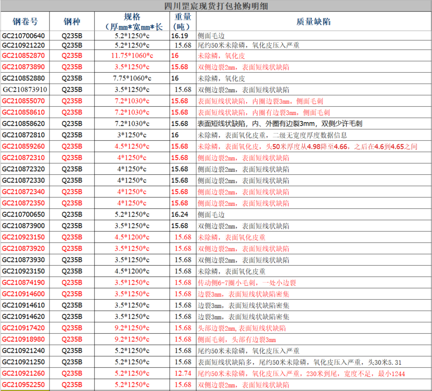
Task: Click defect 内、外圈有边裂3mm,双侧少许毛刺
Action: [280, 124]
